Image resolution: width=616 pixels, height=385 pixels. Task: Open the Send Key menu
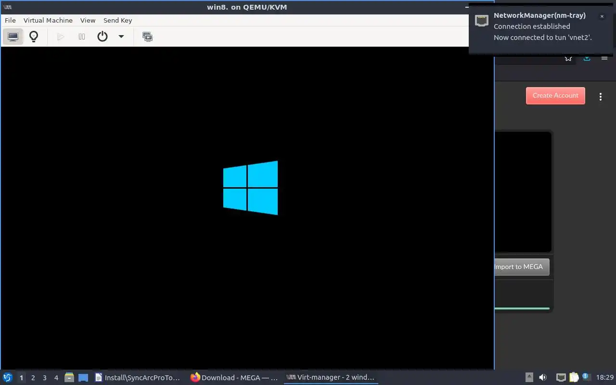click(118, 20)
